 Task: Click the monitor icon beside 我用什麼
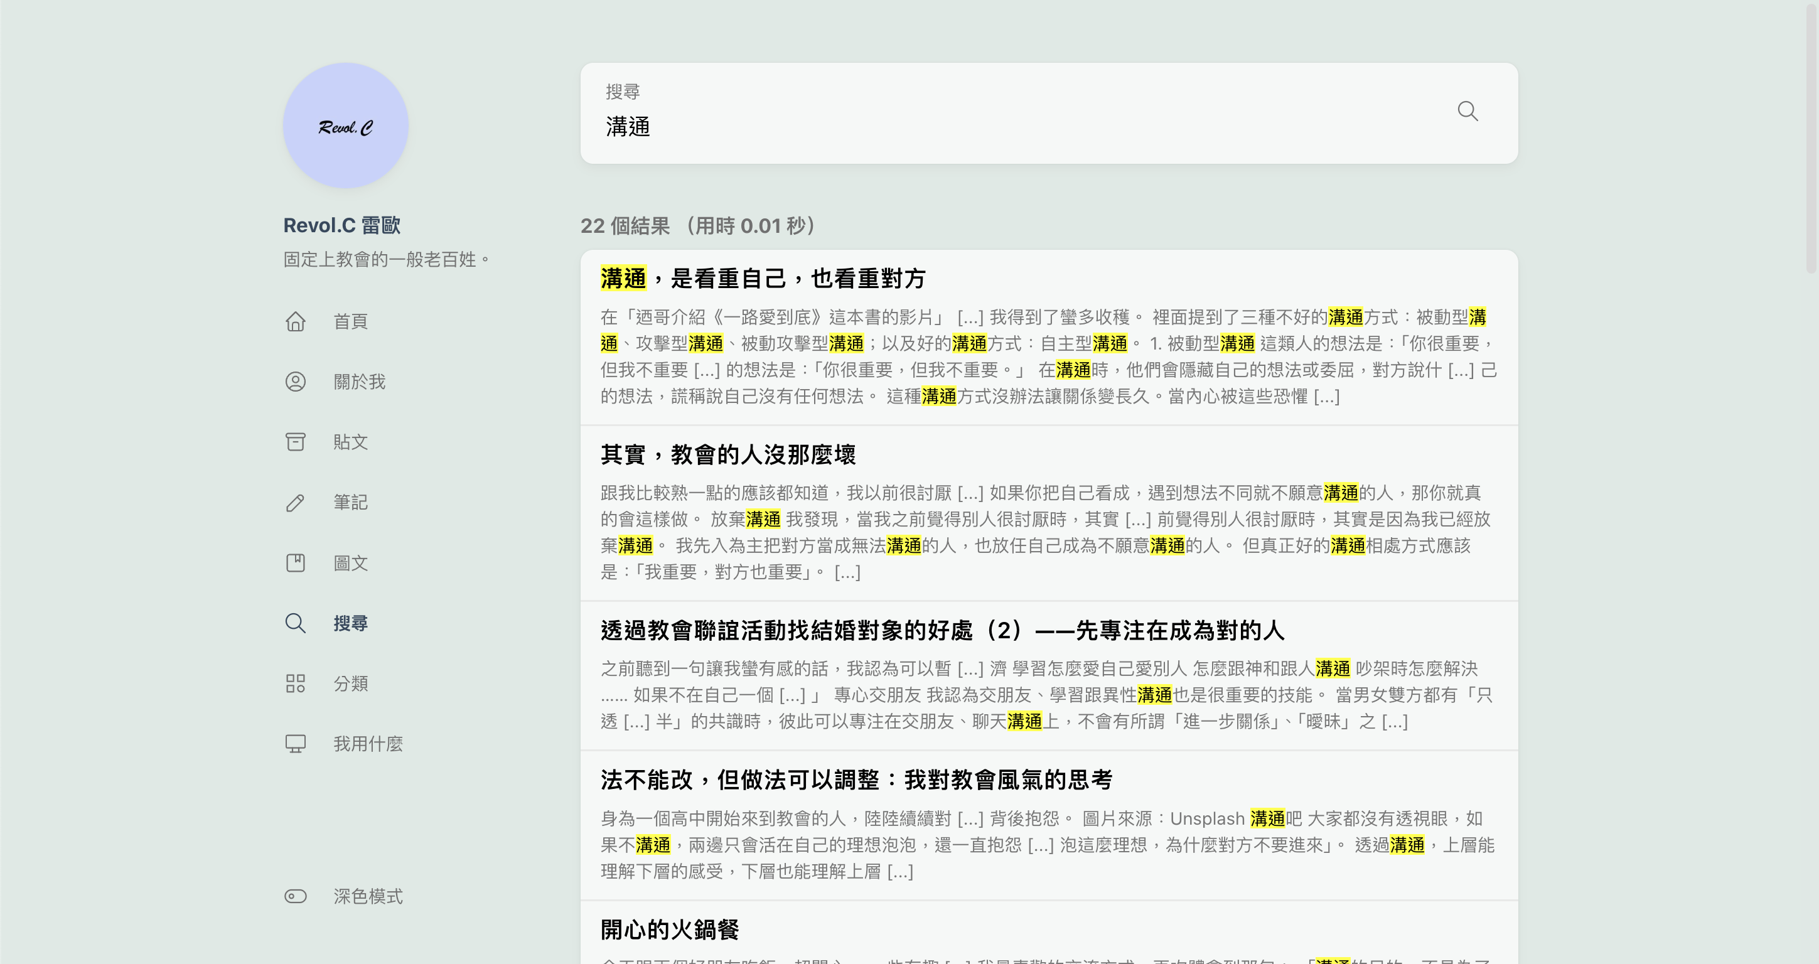click(295, 744)
